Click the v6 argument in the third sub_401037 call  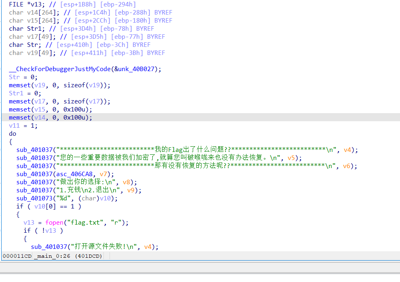(346, 166)
